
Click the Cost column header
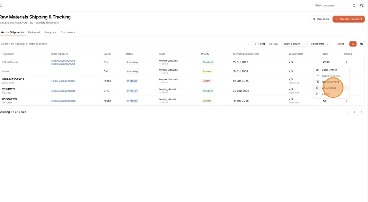coord(326,54)
